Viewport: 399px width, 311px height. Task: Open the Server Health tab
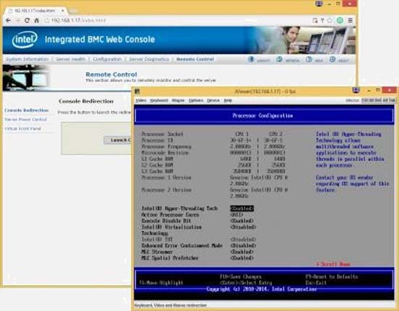(x=70, y=59)
